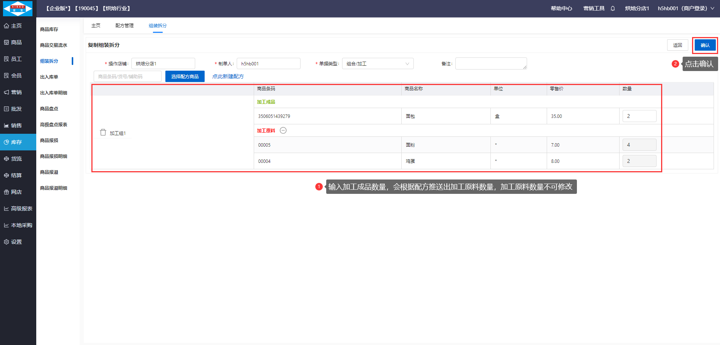Viewport: 720px width, 345px height.
Task: Open the 点此新建配方 link
Action: coord(228,76)
